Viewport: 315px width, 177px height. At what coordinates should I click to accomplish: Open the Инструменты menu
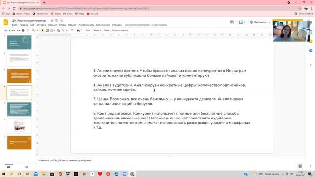86,25
